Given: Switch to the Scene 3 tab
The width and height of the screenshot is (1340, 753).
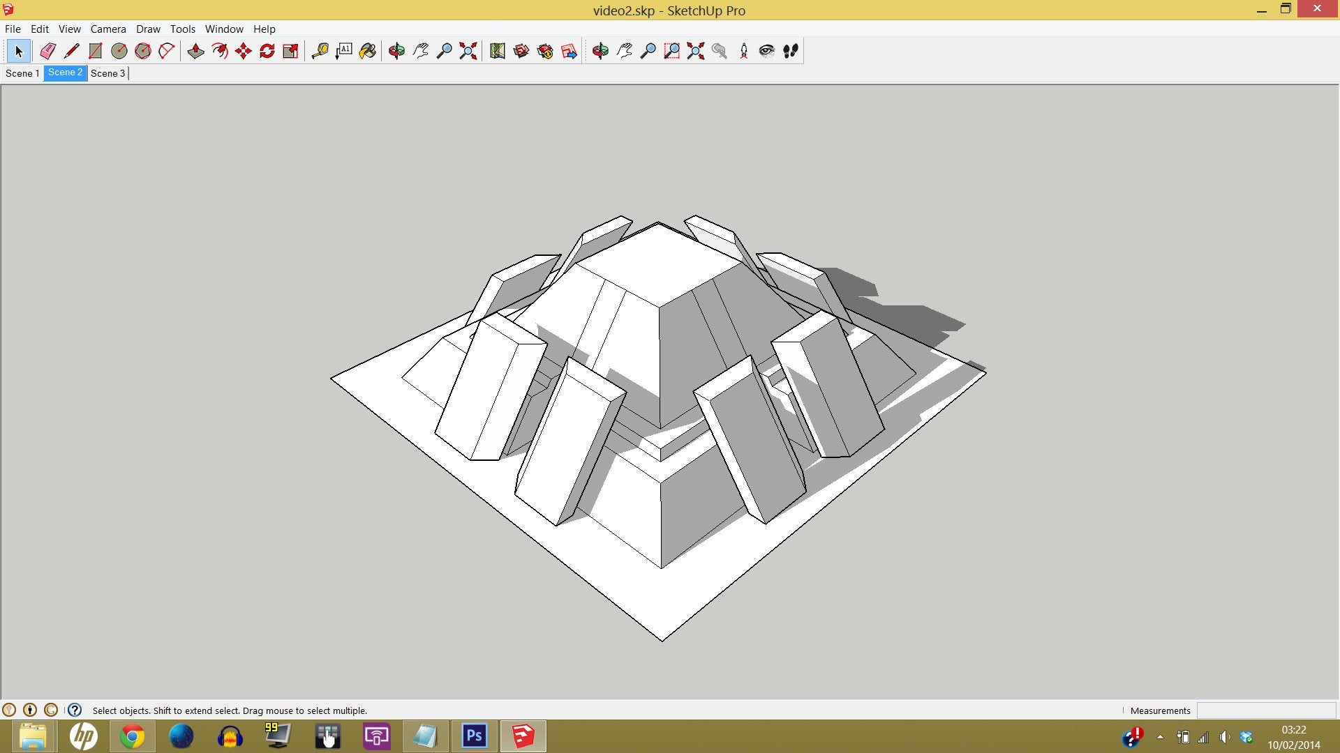Looking at the screenshot, I should coord(108,73).
